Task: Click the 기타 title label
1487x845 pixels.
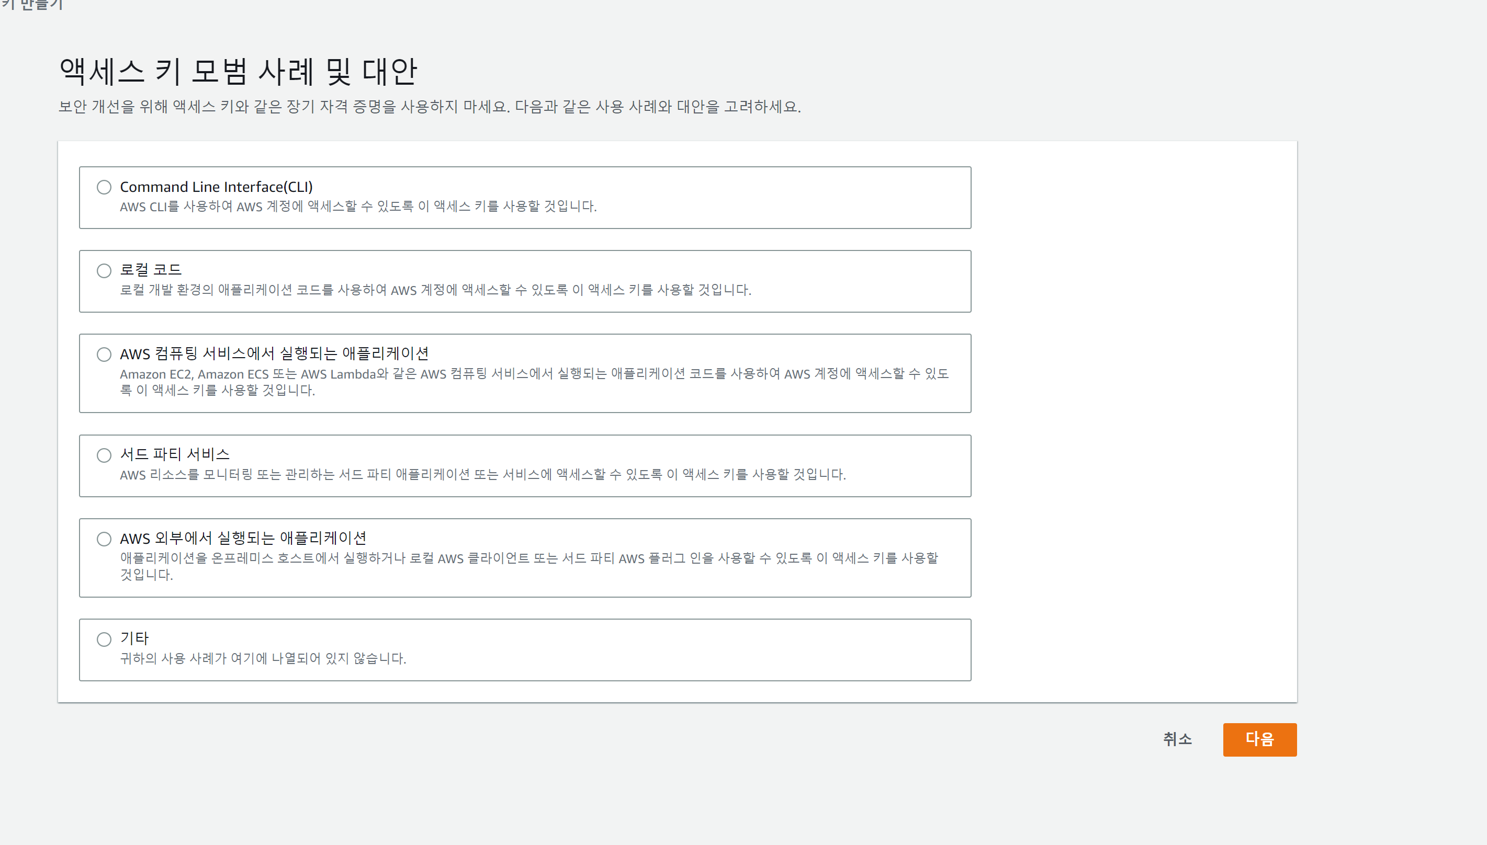Action: click(134, 638)
